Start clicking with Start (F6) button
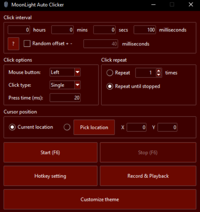200x212 pixels. tap(51, 152)
